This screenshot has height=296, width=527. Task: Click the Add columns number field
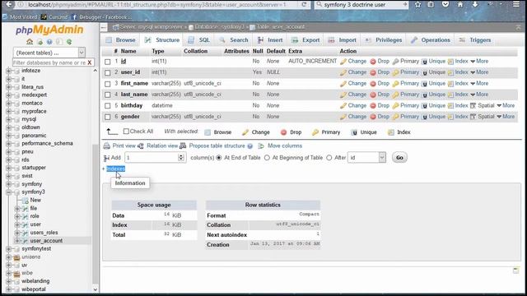(x=155, y=157)
